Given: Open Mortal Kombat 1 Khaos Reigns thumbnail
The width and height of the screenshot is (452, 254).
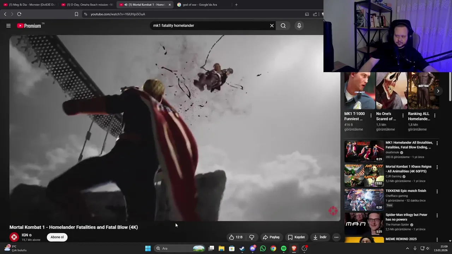Looking at the screenshot, I should tap(364, 175).
